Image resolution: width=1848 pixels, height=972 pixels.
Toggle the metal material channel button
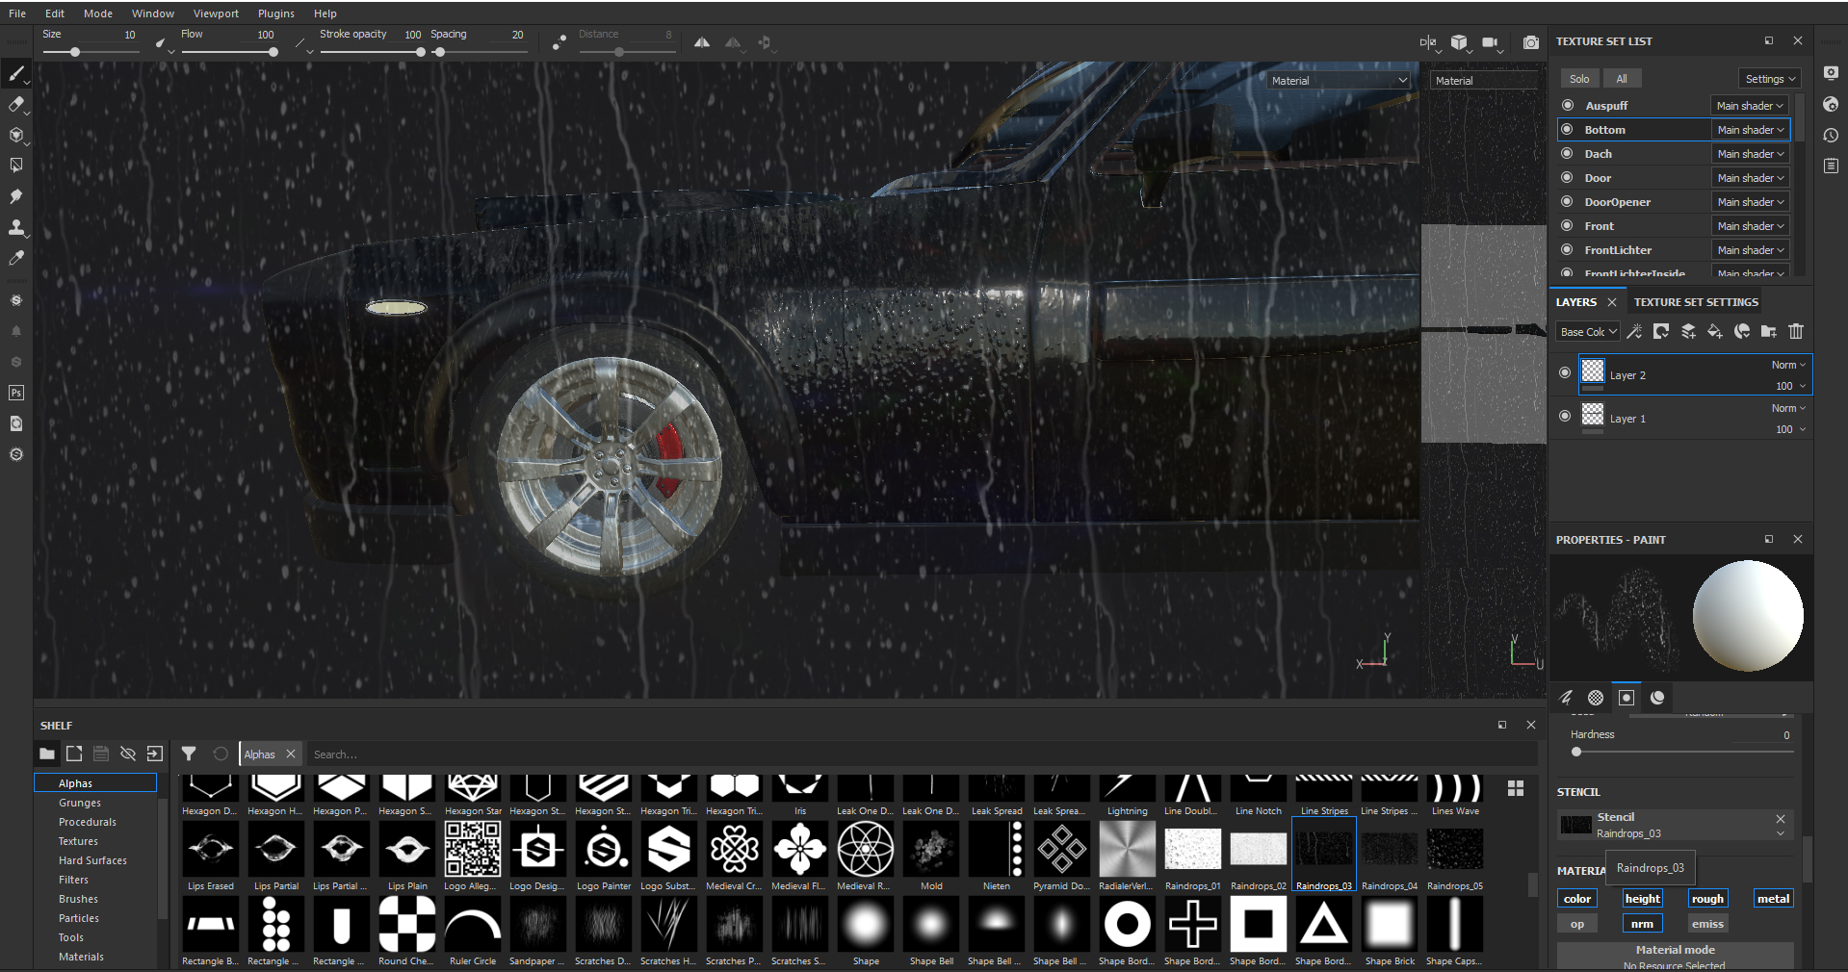(x=1773, y=899)
